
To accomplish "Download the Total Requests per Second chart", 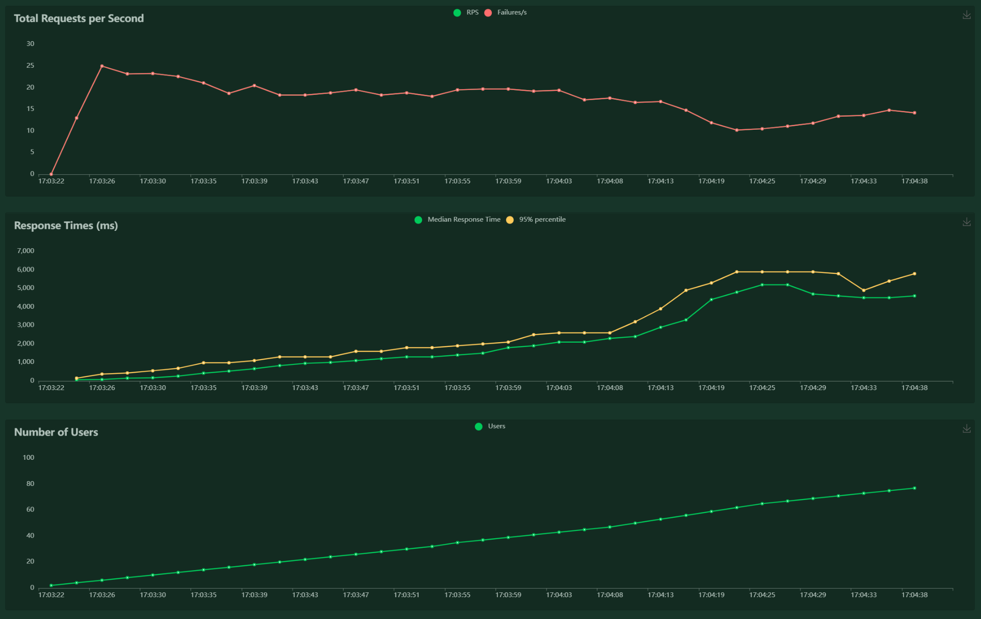I will pos(966,15).
